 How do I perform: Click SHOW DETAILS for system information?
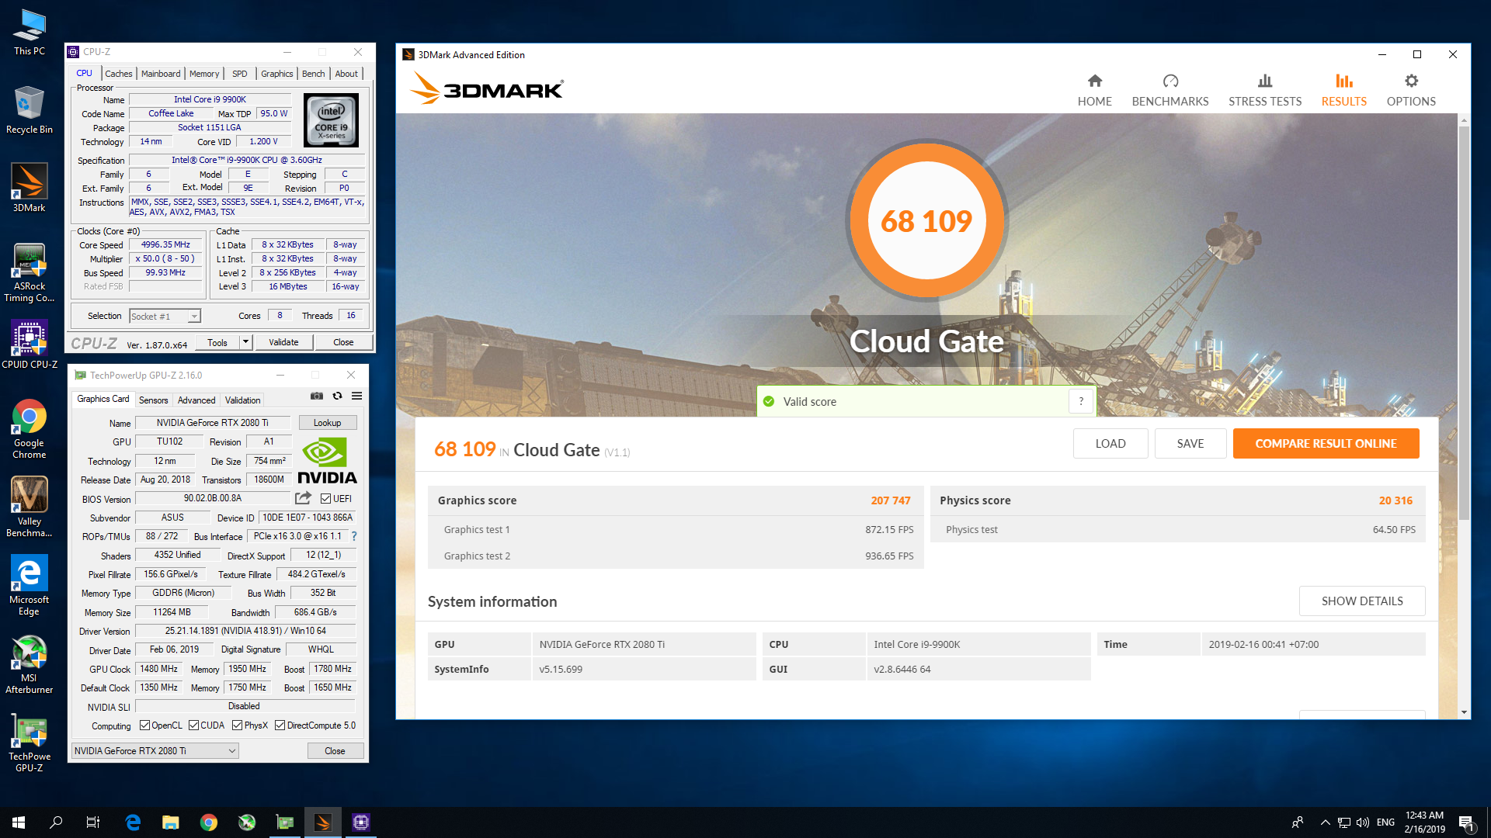click(1362, 601)
